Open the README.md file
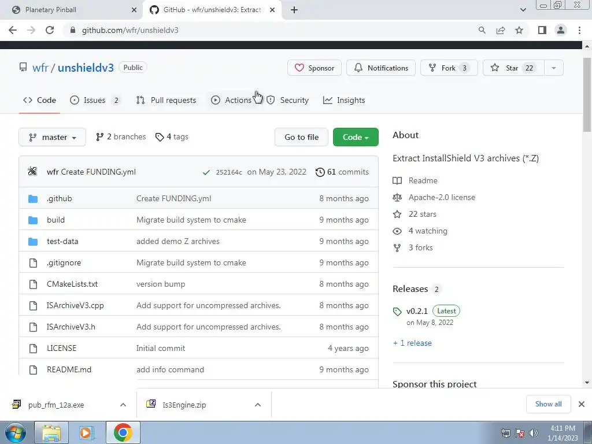This screenshot has height=444, width=592. 69,369
